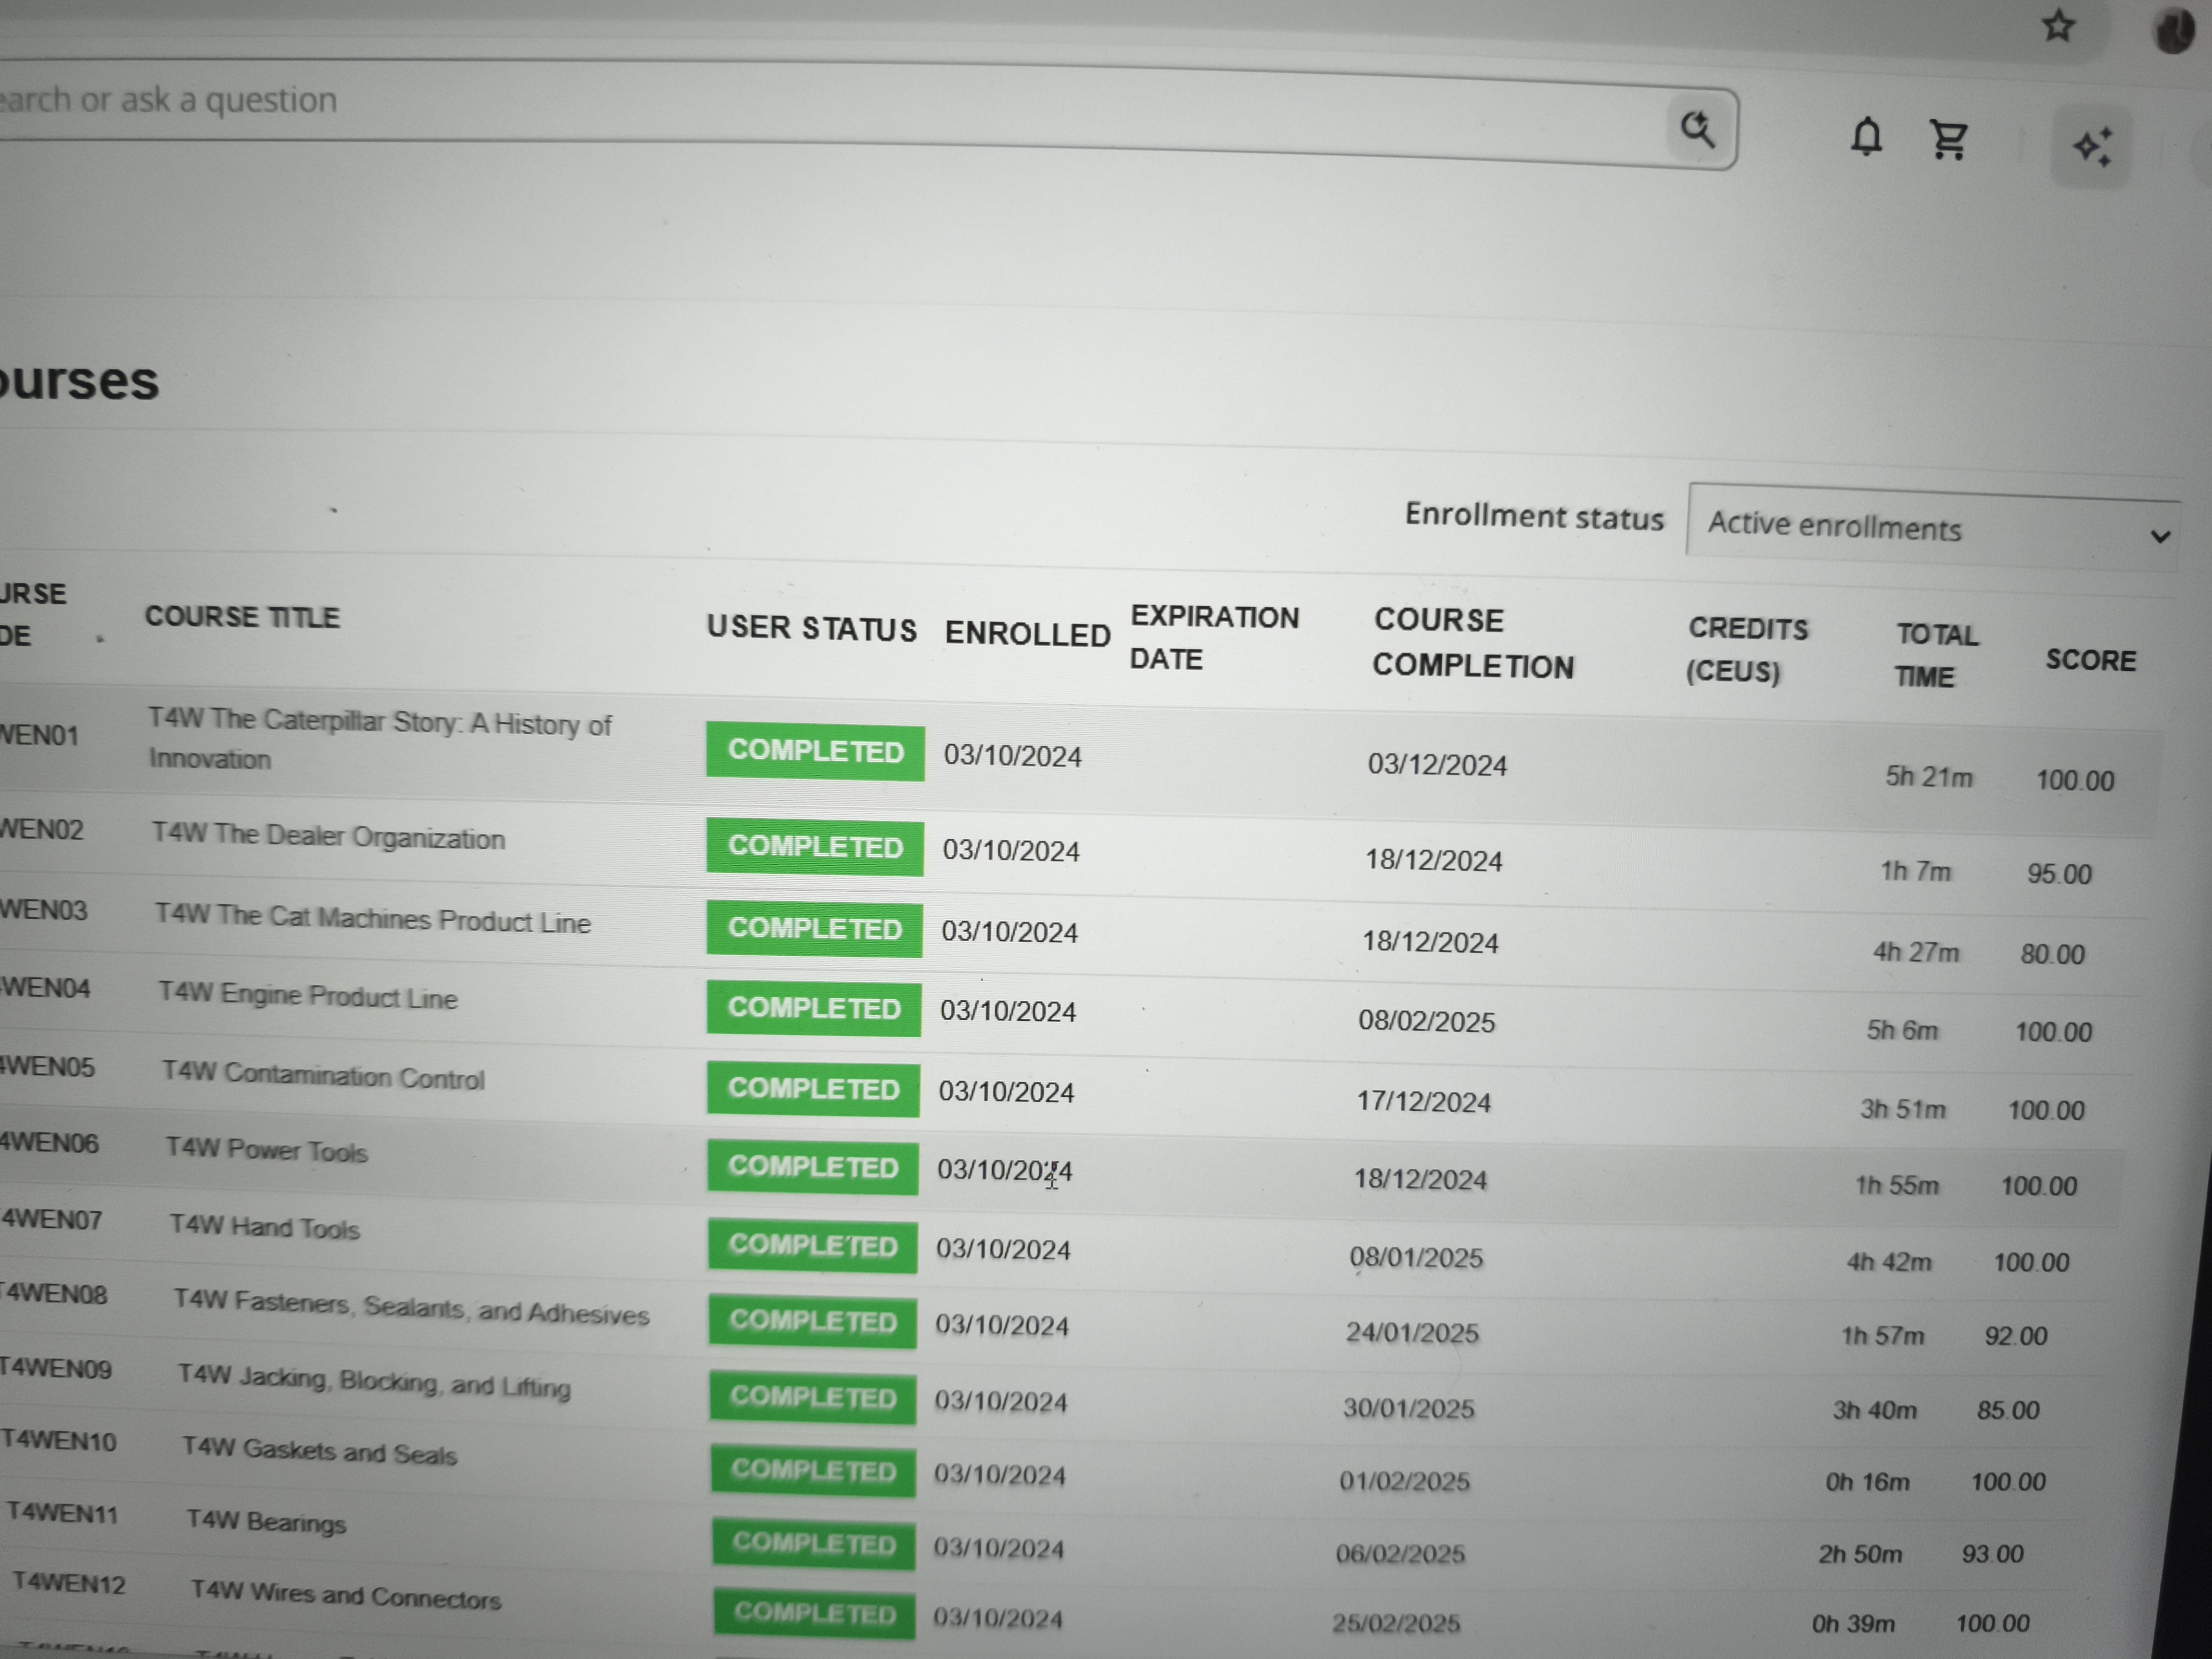2212x1659 pixels.
Task: Select score 92.00 for Fasteners course
Action: 2016,1336
